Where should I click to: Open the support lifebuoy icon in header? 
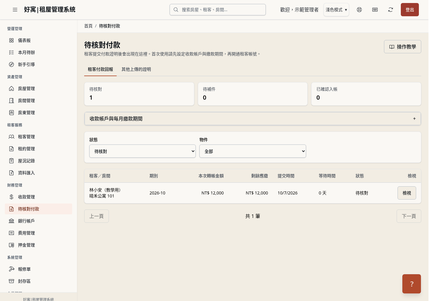(359, 10)
